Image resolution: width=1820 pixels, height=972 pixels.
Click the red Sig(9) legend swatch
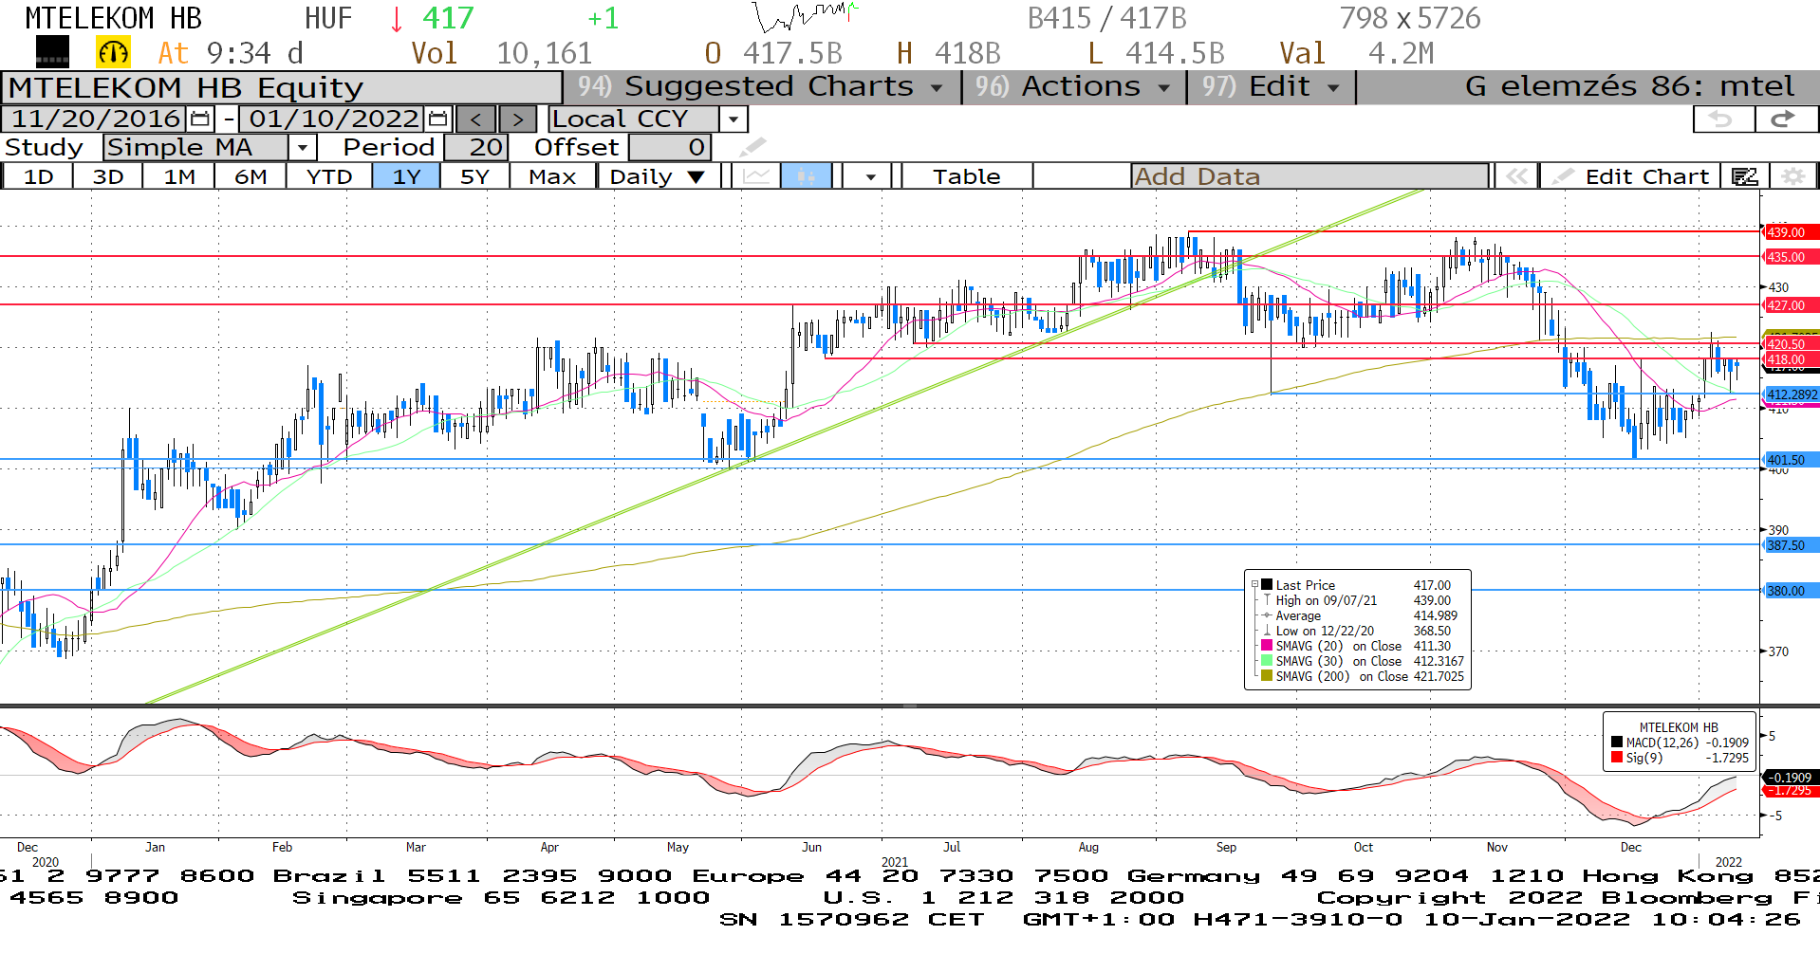(x=1617, y=758)
